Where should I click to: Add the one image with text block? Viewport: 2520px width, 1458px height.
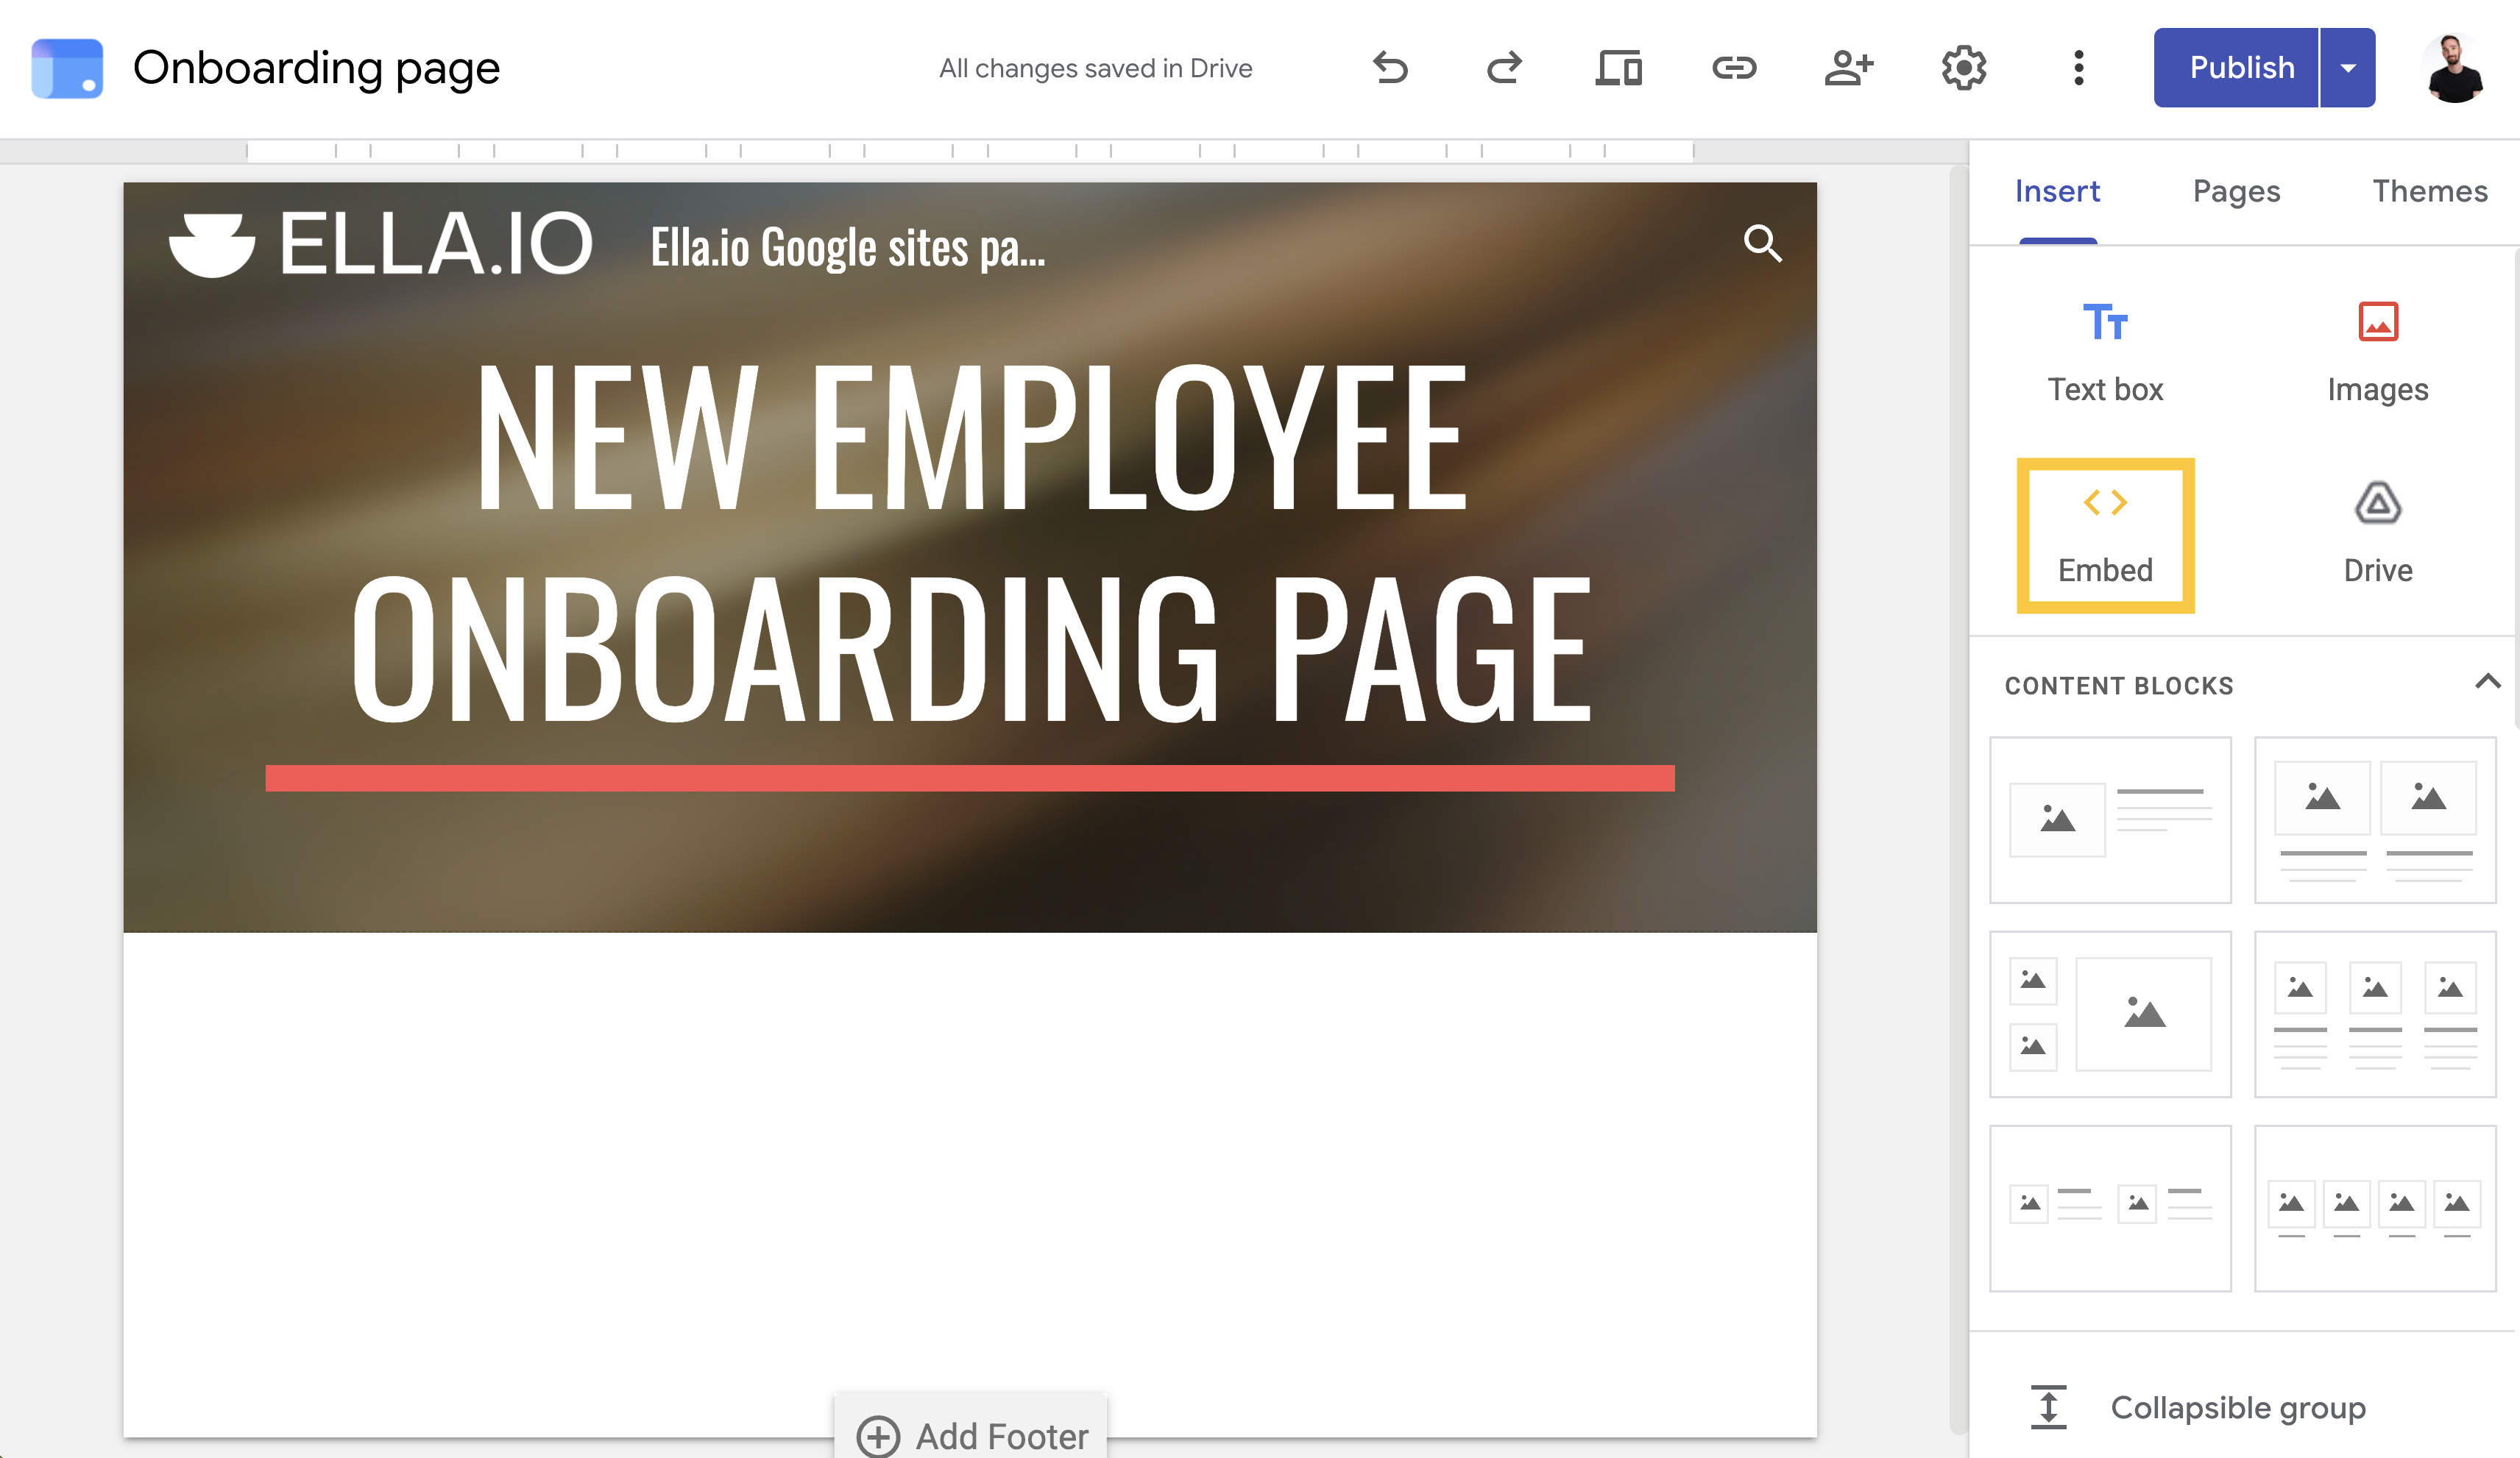coord(2110,819)
